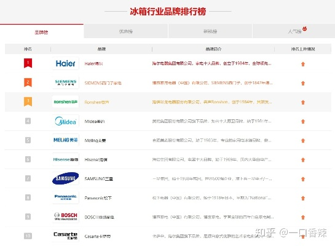Screen dimensions: 335x246
Task: Click the rank 9 badge beside Bosch
Action: tap(28, 216)
